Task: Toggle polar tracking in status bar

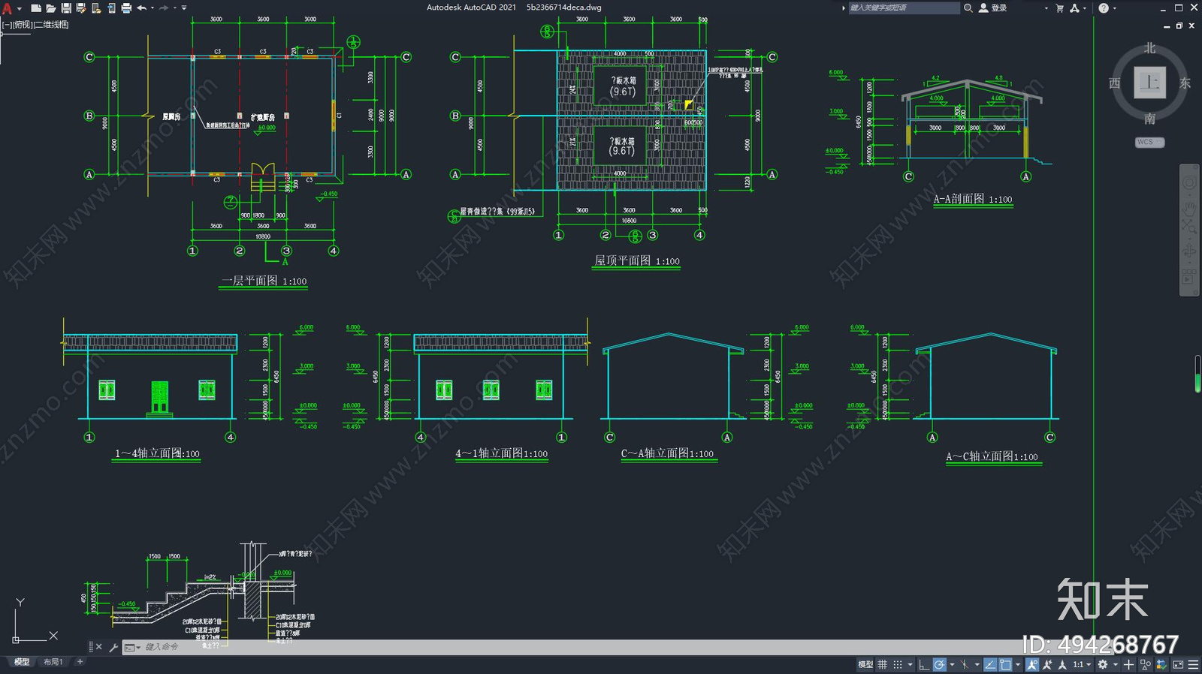Action: coord(940,665)
